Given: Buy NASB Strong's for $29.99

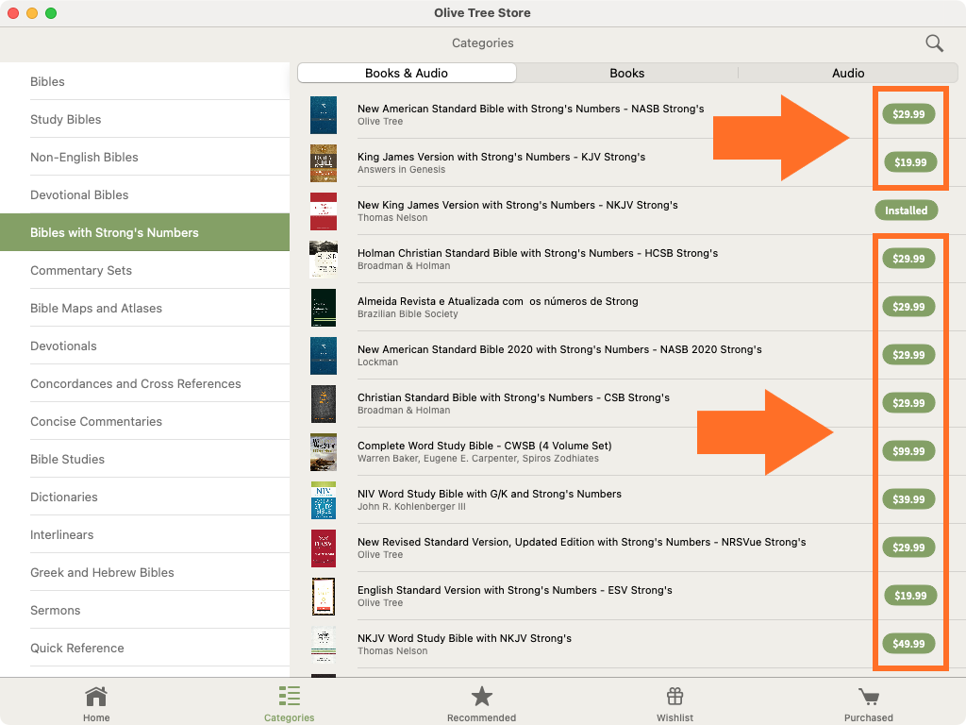Looking at the screenshot, I should (x=908, y=114).
